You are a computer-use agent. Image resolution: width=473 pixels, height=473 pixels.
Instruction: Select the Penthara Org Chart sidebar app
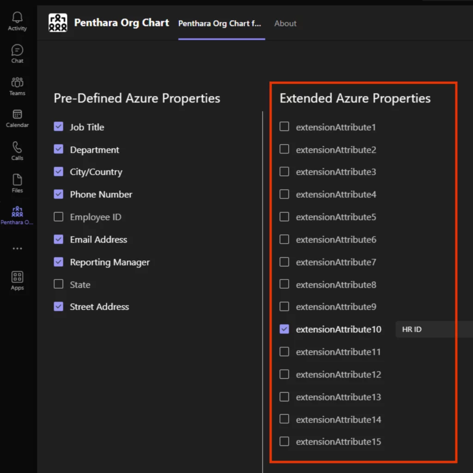(x=17, y=216)
